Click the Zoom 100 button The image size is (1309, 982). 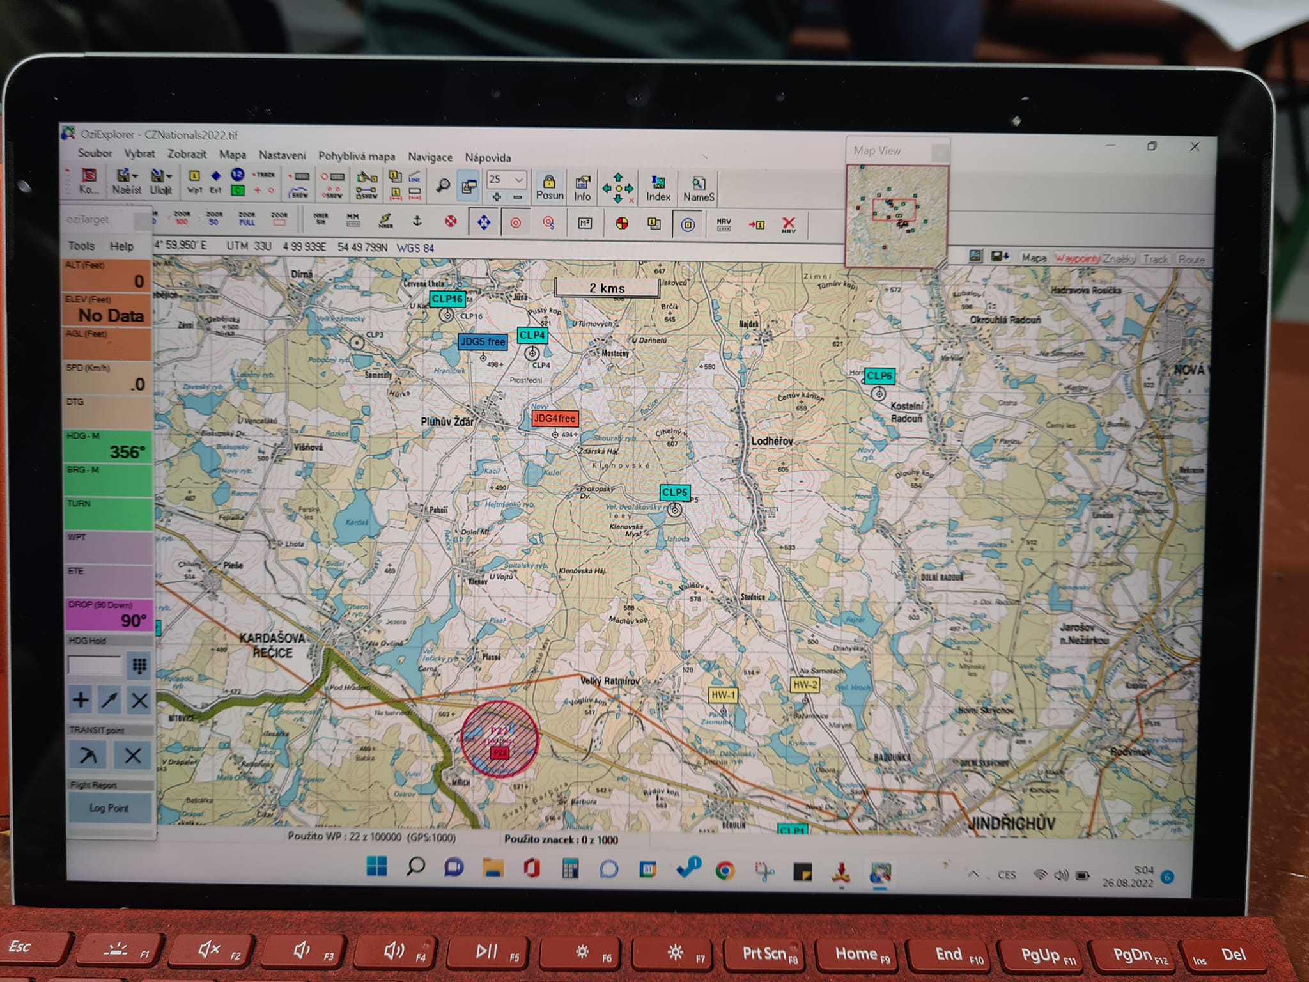[x=182, y=218]
